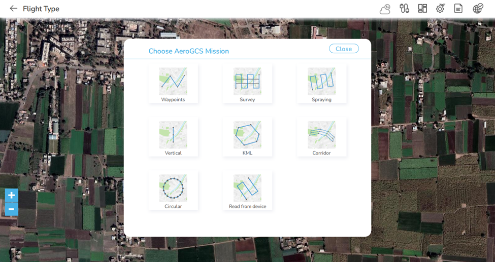Select the Corridor mission thumbnail

click(321, 135)
